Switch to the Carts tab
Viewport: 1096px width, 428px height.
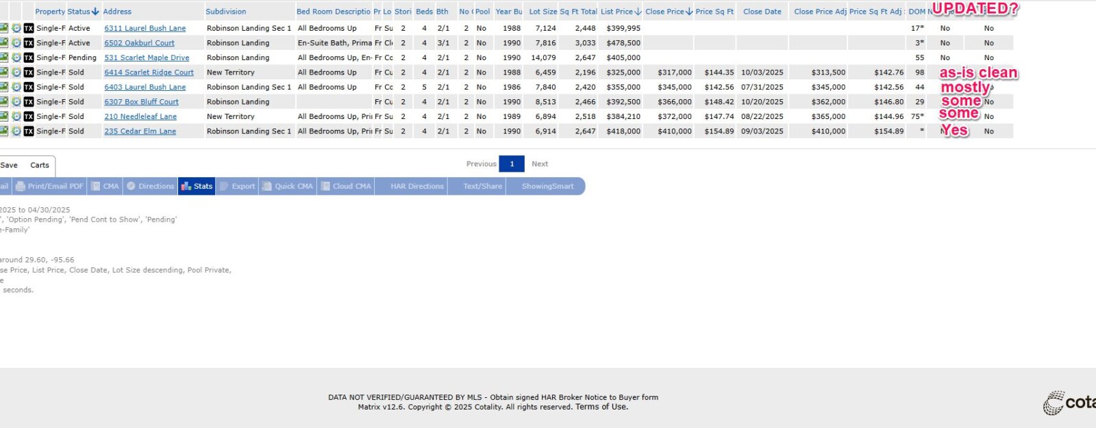point(40,165)
